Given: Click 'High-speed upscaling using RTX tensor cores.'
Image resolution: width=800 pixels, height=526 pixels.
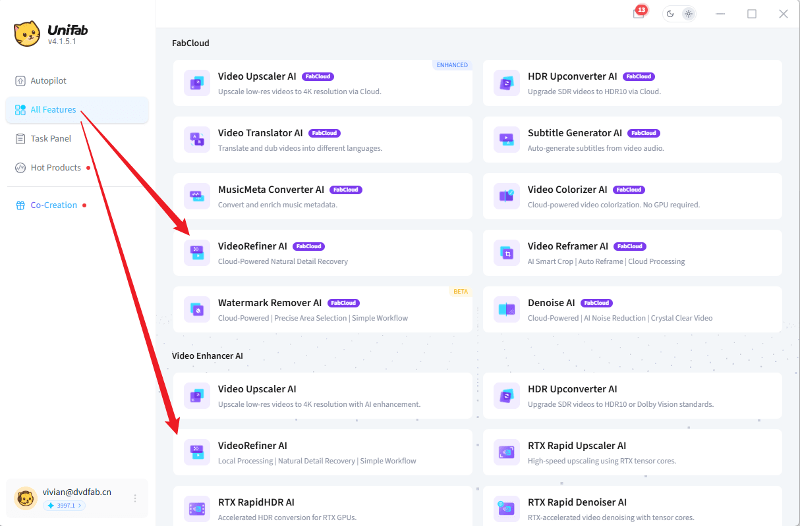Looking at the screenshot, I should click(x=602, y=461).
